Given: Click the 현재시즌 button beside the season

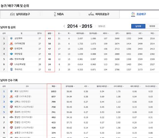Looking at the screenshot, I should (102, 26).
